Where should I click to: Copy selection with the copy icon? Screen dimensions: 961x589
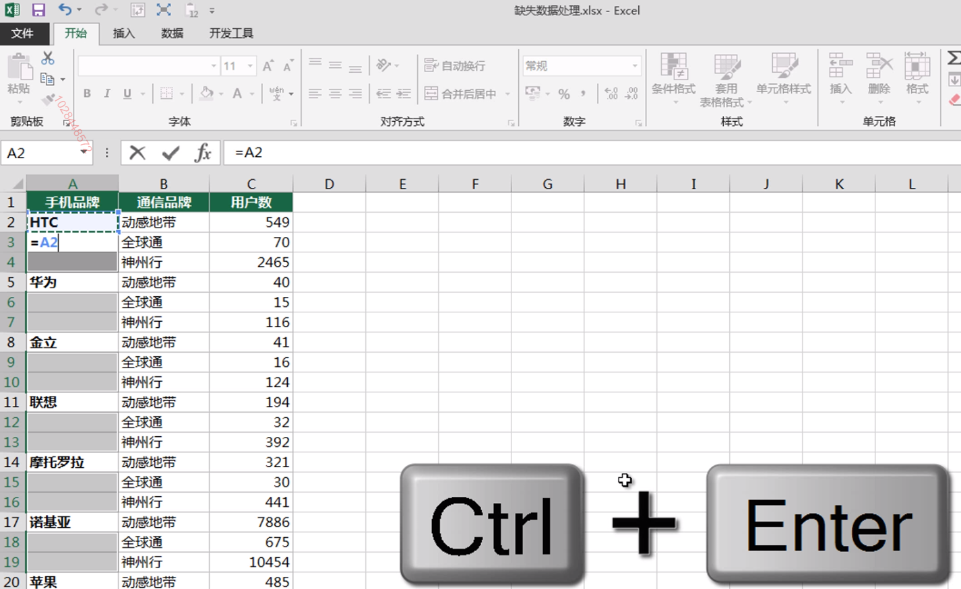click(47, 79)
